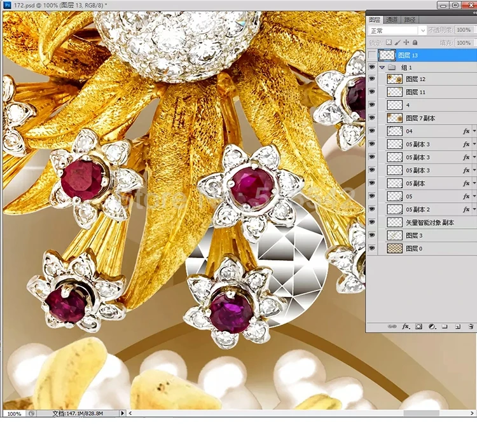Viewport: 477px width, 424px height.
Task: Click the link layers icon
Action: click(392, 326)
